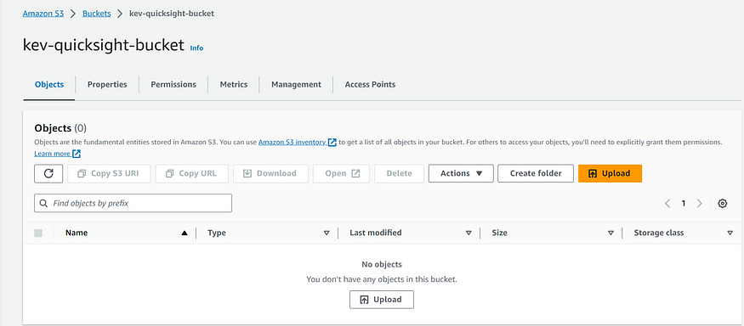Click the Create folder button
Image resolution: width=744 pixels, height=326 pixels.
click(x=536, y=173)
